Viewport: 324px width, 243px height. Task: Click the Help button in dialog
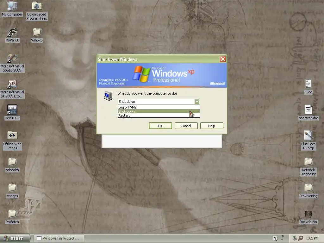point(212,126)
